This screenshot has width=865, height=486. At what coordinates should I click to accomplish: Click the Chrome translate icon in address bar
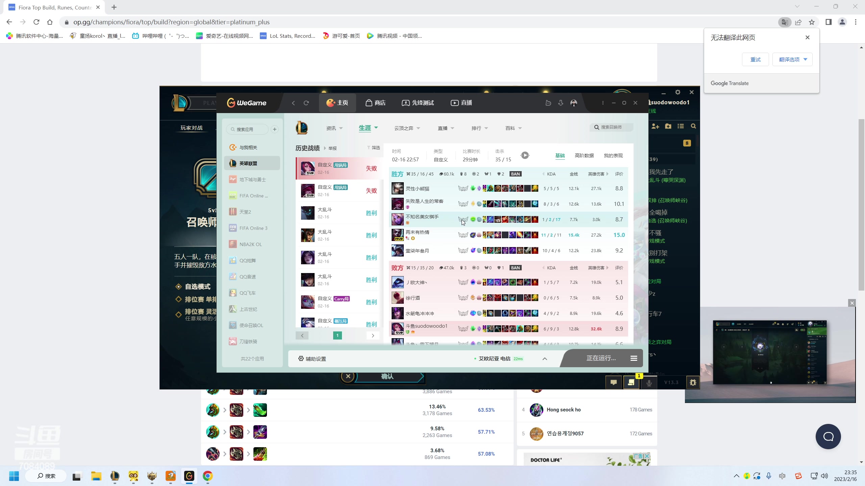point(785,22)
